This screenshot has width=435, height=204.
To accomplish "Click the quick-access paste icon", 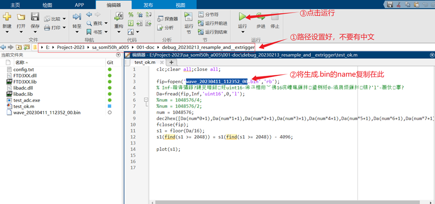I will pos(416,4).
